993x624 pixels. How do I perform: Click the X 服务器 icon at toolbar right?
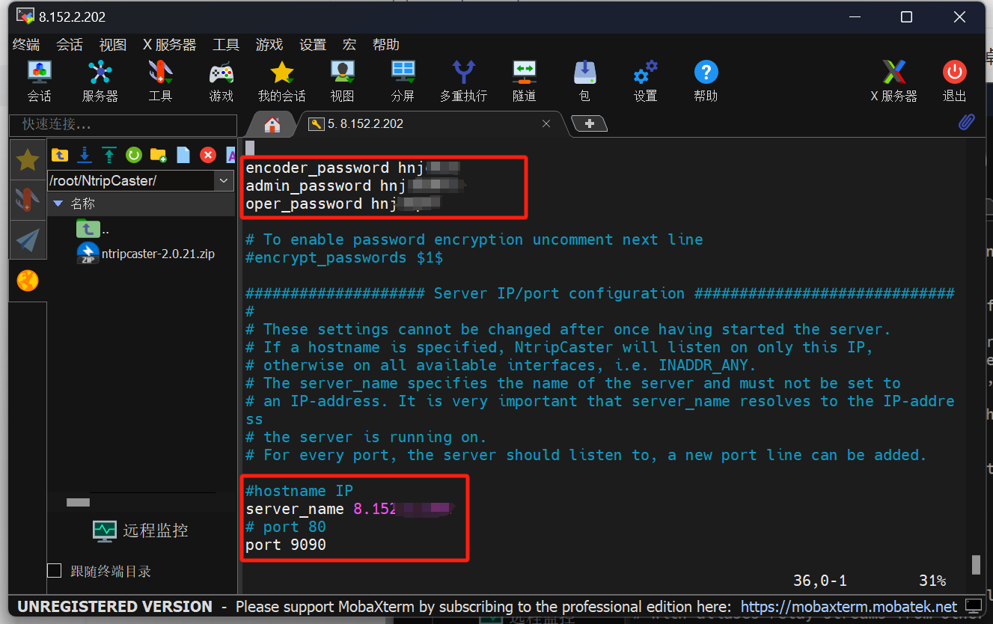893,81
